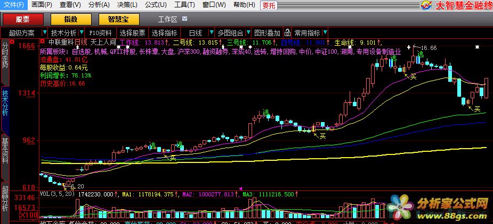The width and height of the screenshot is (493, 224).
Task: Switch to the 超赢分析 side tab
Action: (5, 202)
